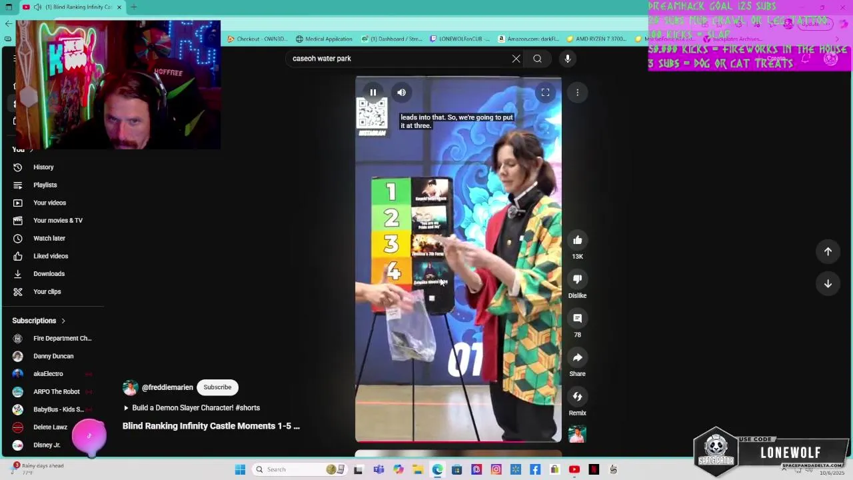Click the Blind Ranking Infinity Castle title
The height and width of the screenshot is (480, 853).
coord(211,426)
